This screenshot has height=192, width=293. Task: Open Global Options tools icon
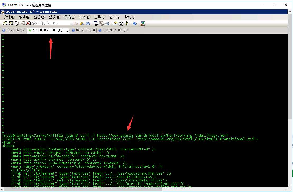point(121,23)
